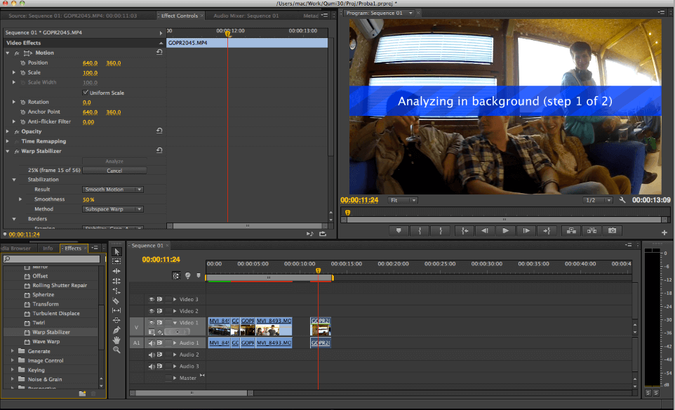675x410 pixels.
Task: Expand the Time Remapping group
Action: 7,141
